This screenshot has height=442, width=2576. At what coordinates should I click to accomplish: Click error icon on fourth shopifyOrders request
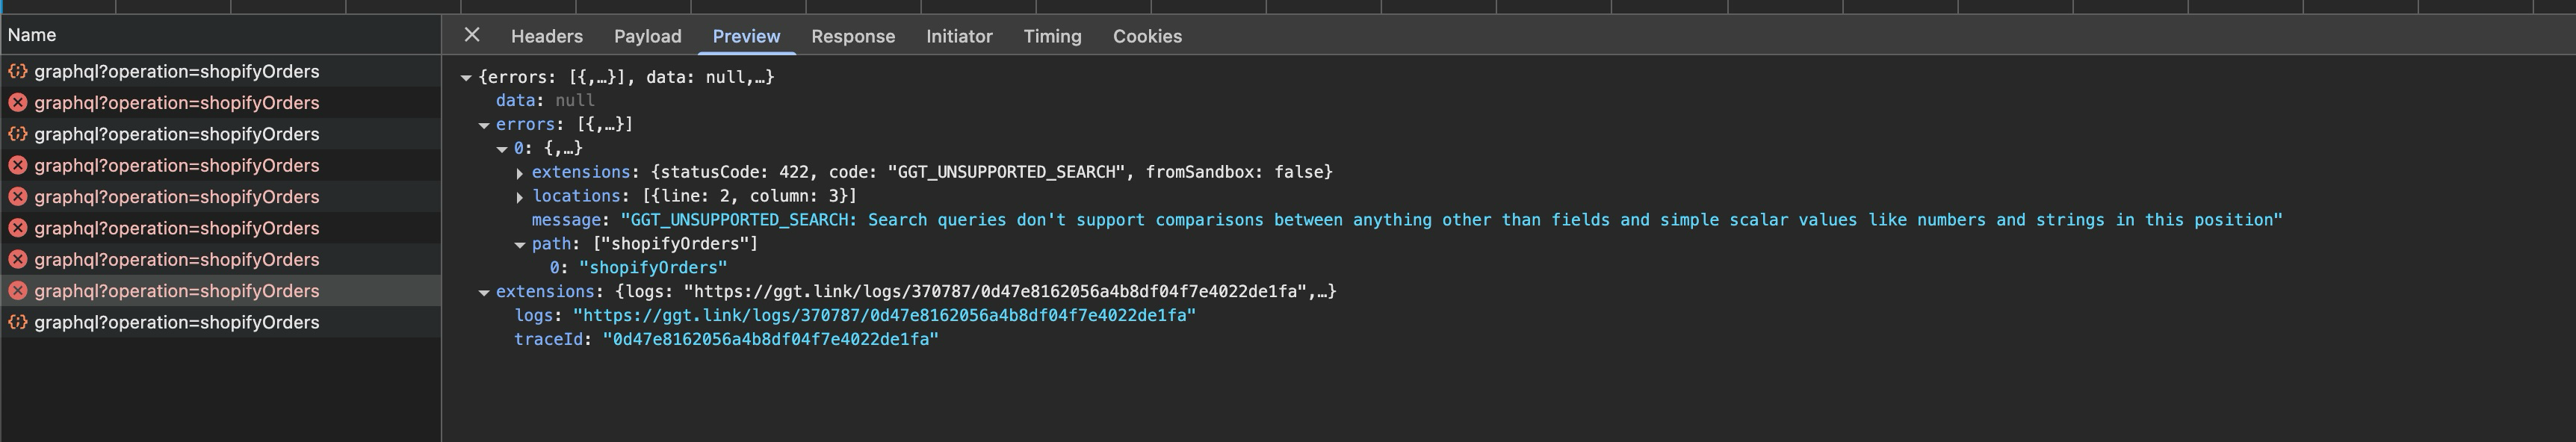tap(18, 165)
